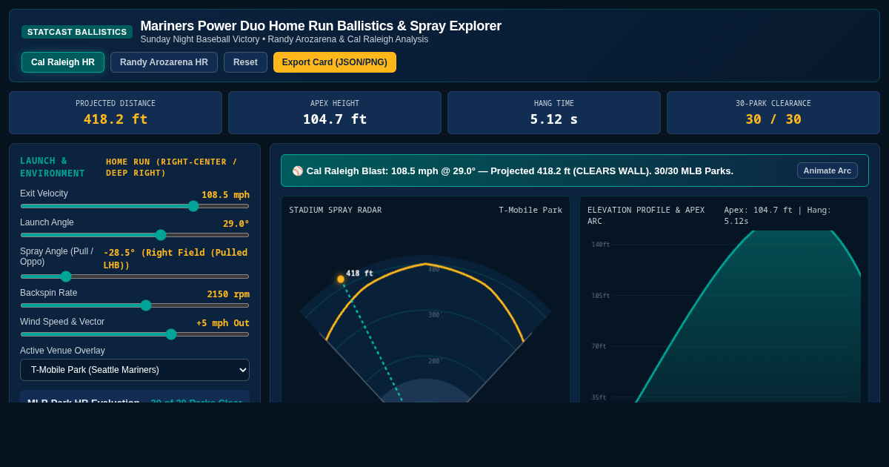Screen dimensions: 889x467
Task: Adjust the Launch Angle slider handle
Action: click(x=161, y=235)
